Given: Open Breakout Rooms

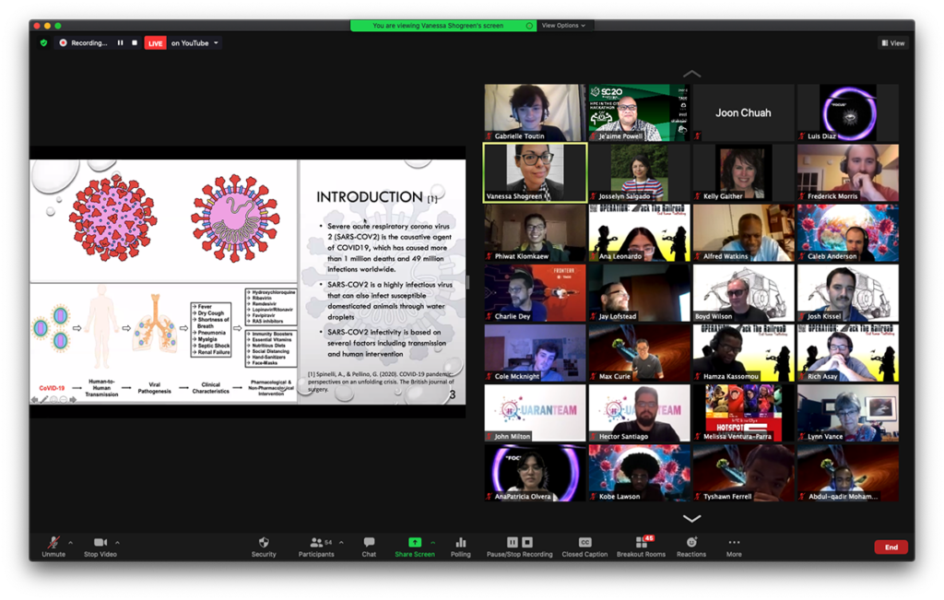Looking at the screenshot, I should [641, 543].
